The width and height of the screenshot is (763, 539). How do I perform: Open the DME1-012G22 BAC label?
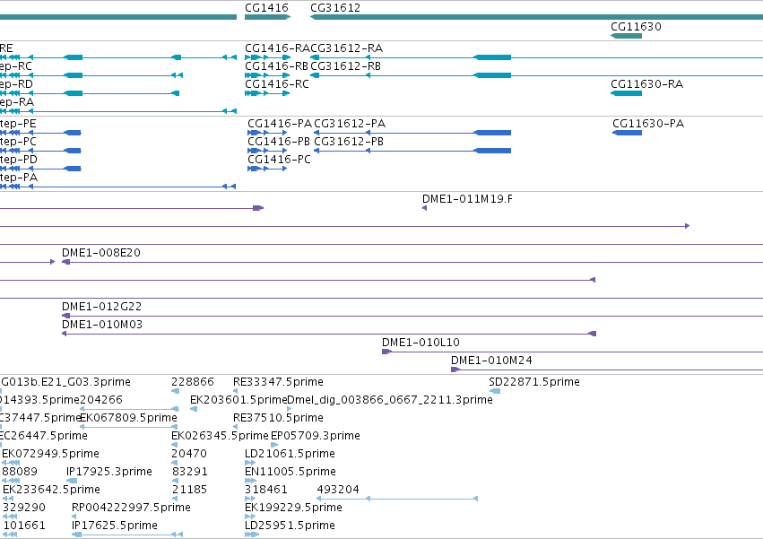(x=101, y=308)
